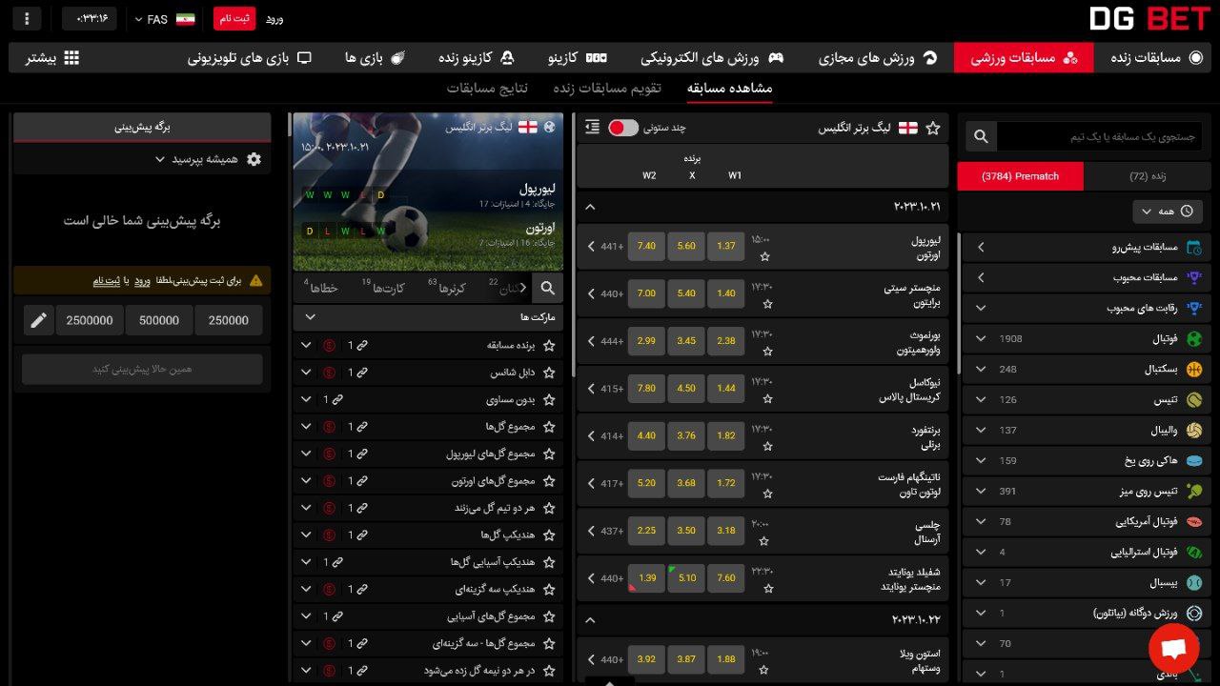Click the magnifier icon in the search bar
1220x686 pixels.
980,135
